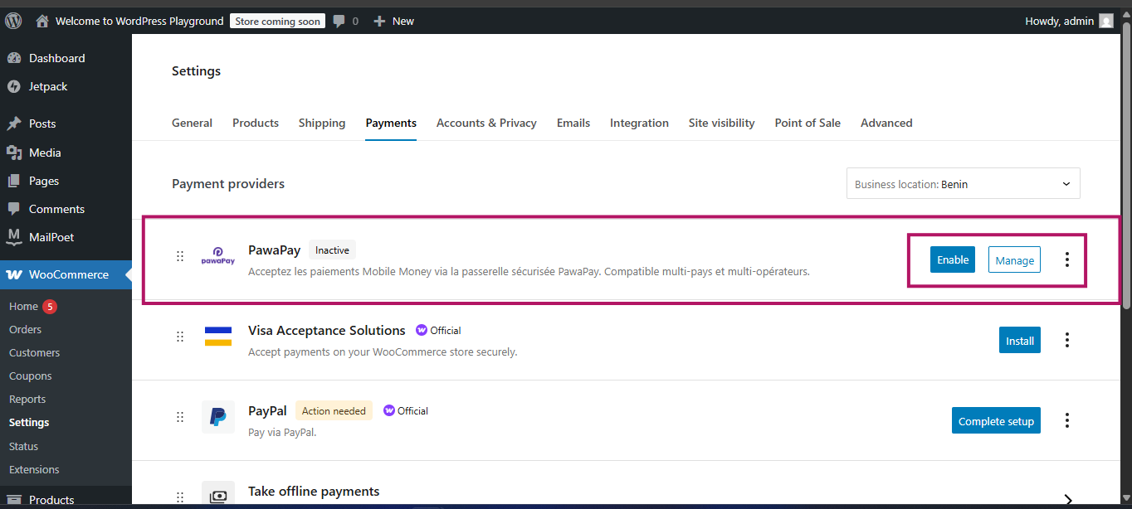The image size is (1132, 509).
Task: Open the General settings tab
Action: (192, 123)
